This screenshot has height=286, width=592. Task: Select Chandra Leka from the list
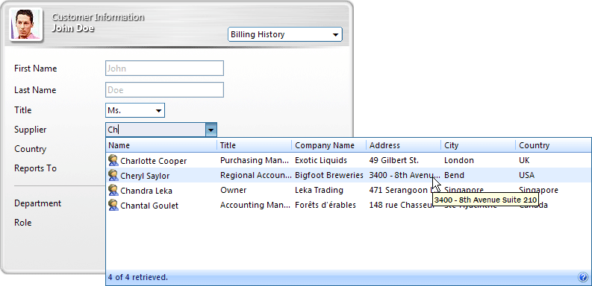[x=146, y=191]
